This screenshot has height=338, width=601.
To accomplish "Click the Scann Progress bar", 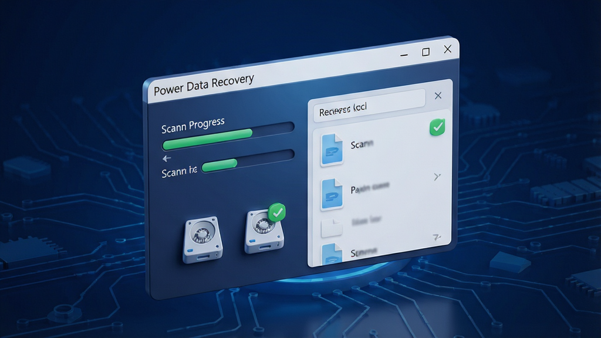I will click(x=228, y=136).
